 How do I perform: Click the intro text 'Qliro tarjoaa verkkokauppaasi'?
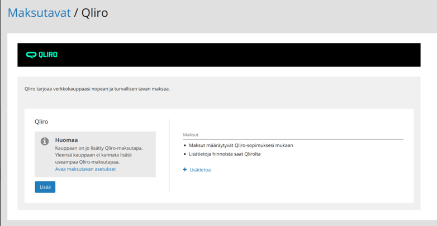pos(97,89)
